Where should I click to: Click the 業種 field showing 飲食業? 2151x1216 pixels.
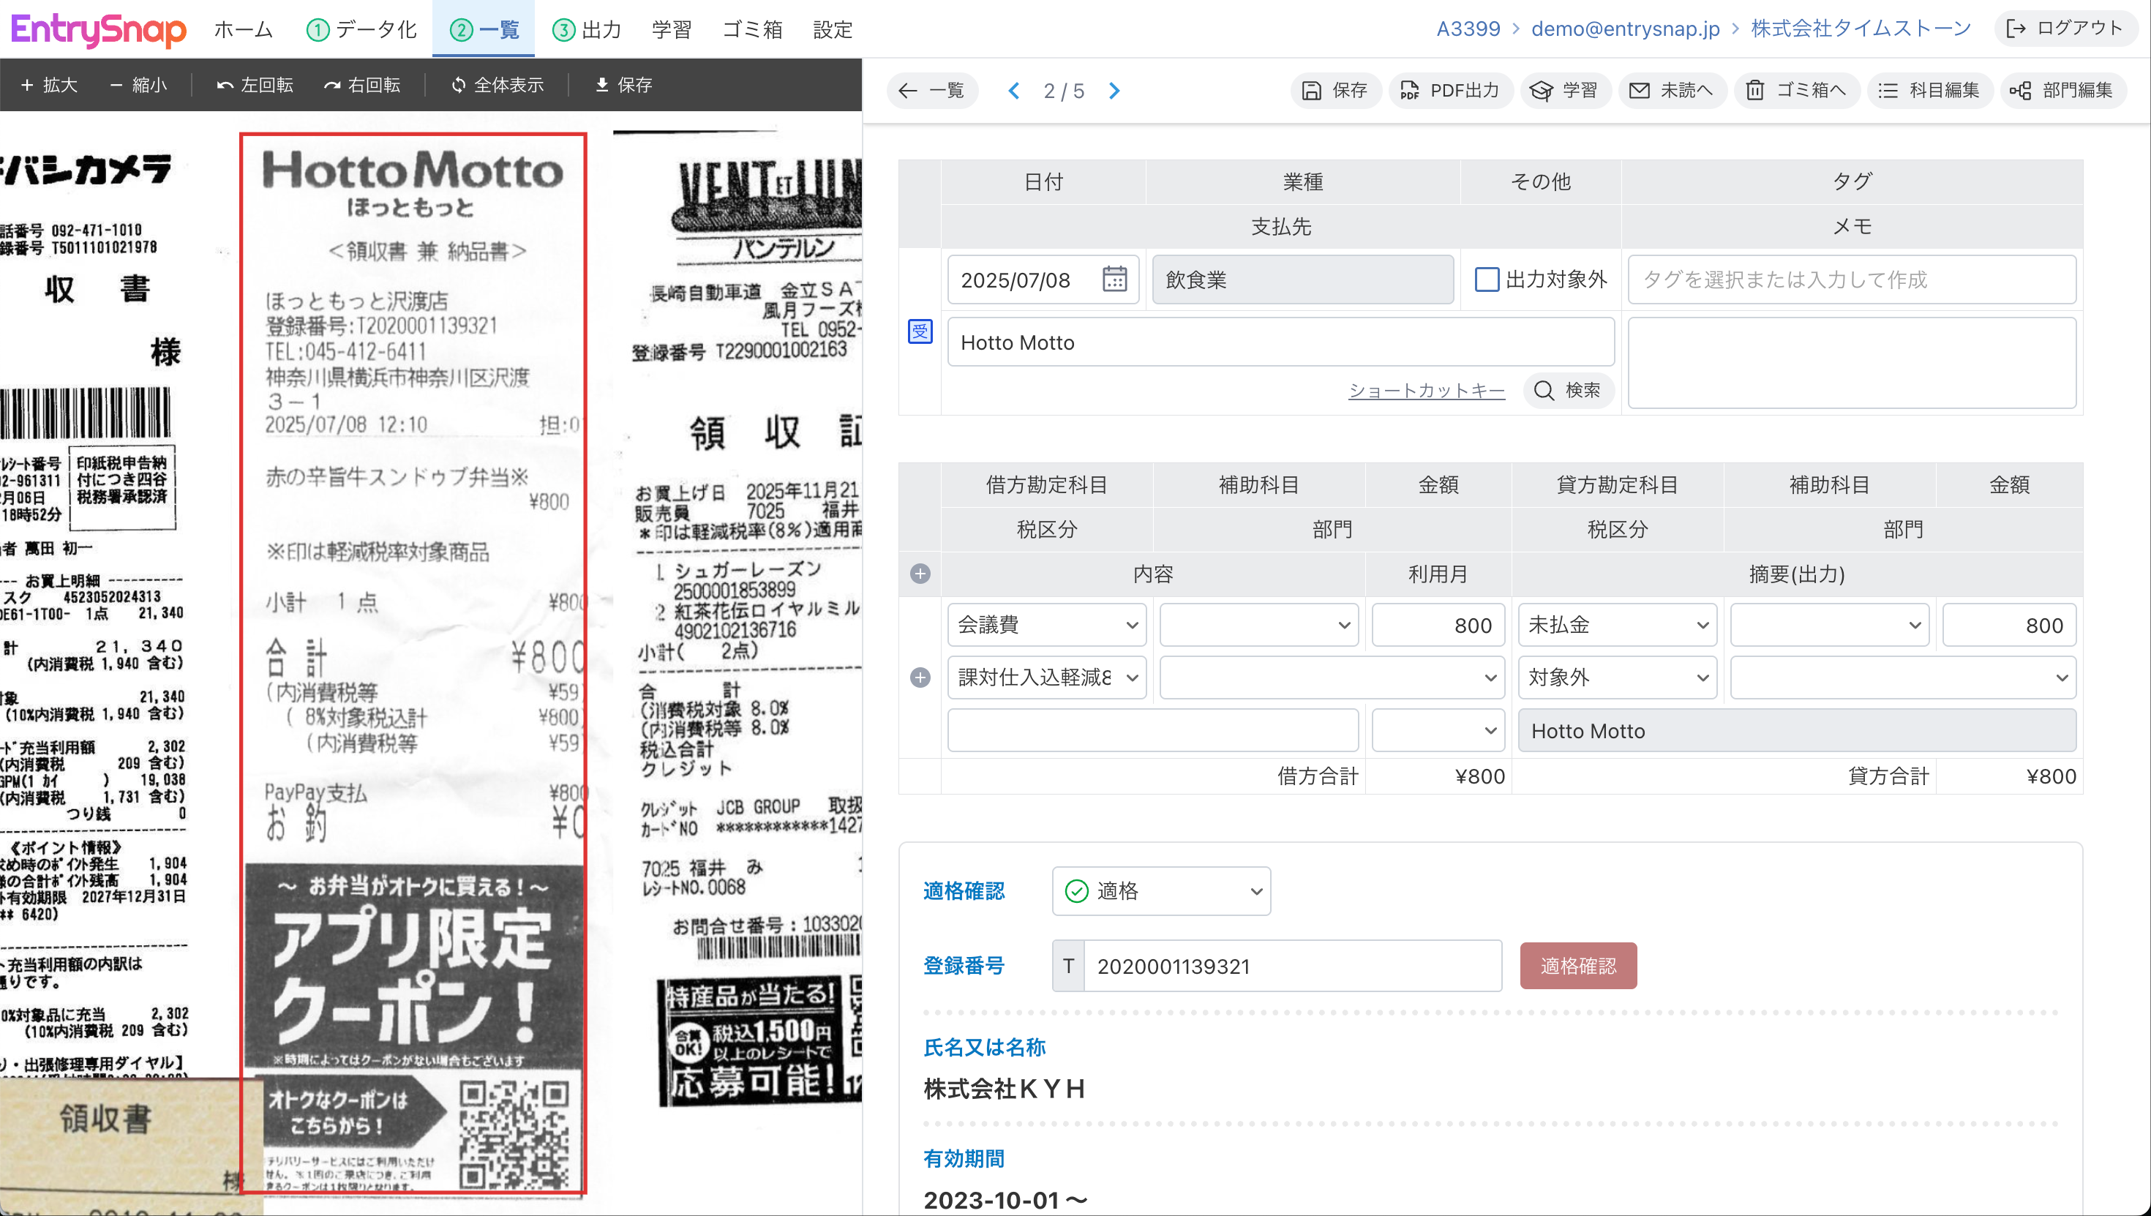[x=1302, y=279]
